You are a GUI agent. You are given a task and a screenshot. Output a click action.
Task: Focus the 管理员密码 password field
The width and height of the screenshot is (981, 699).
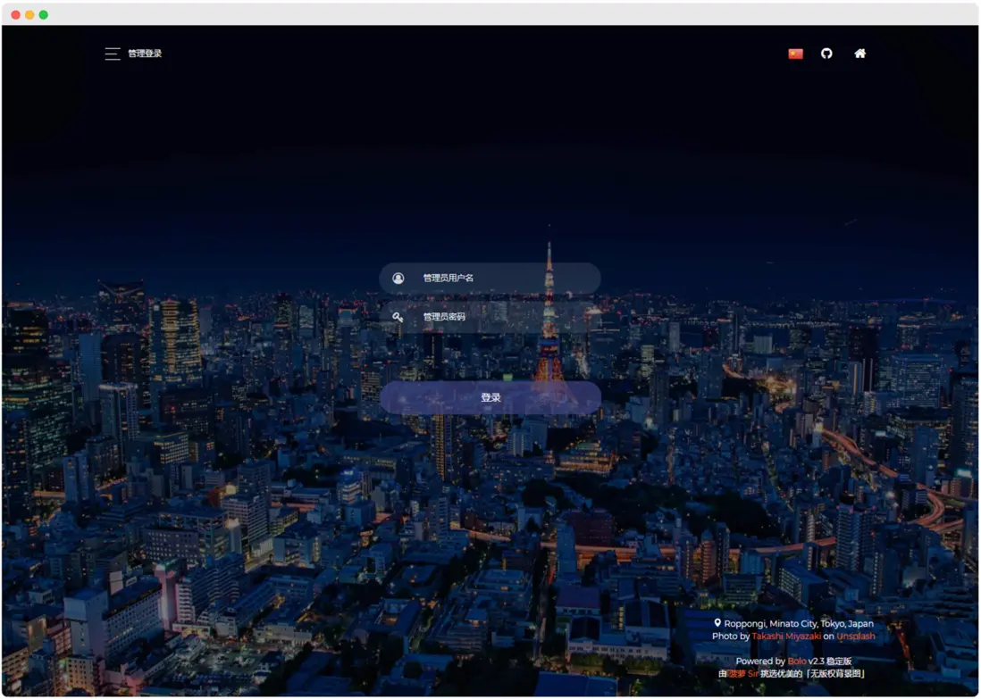pyautogui.click(x=490, y=317)
